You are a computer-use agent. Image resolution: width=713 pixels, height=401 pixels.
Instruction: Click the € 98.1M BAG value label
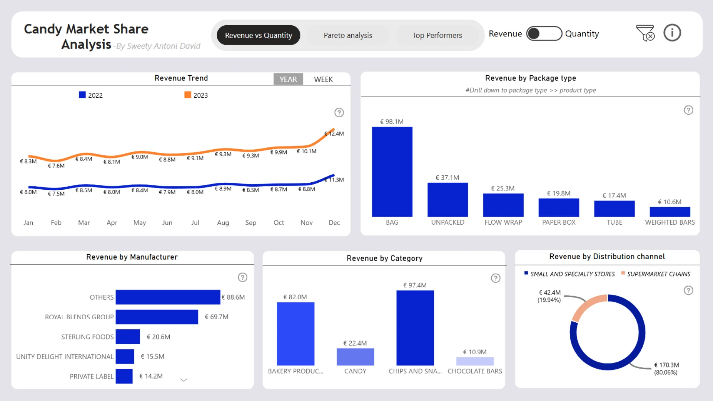[x=392, y=121]
